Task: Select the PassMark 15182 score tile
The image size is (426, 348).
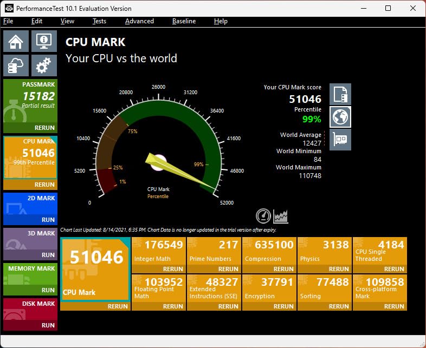Action: [x=30, y=101]
